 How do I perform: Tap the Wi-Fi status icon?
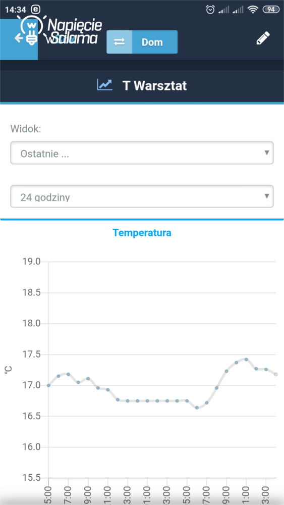coord(253,10)
